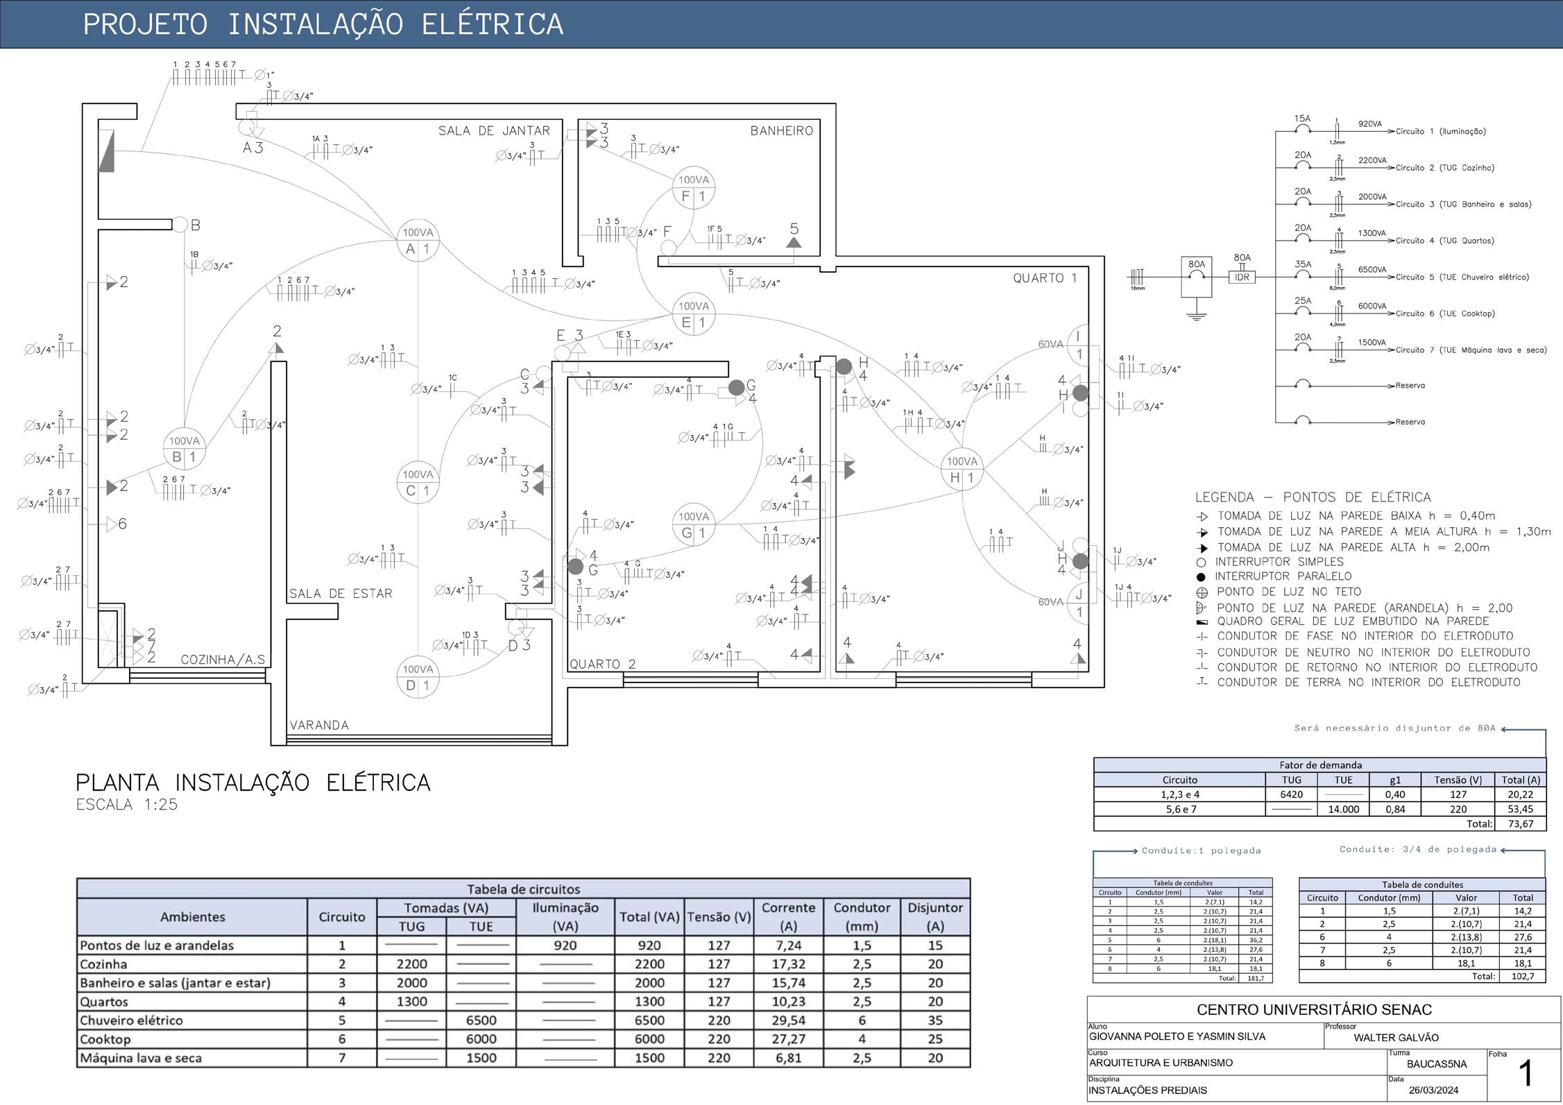Click the IDR box in the breaker diagram

(x=1242, y=277)
